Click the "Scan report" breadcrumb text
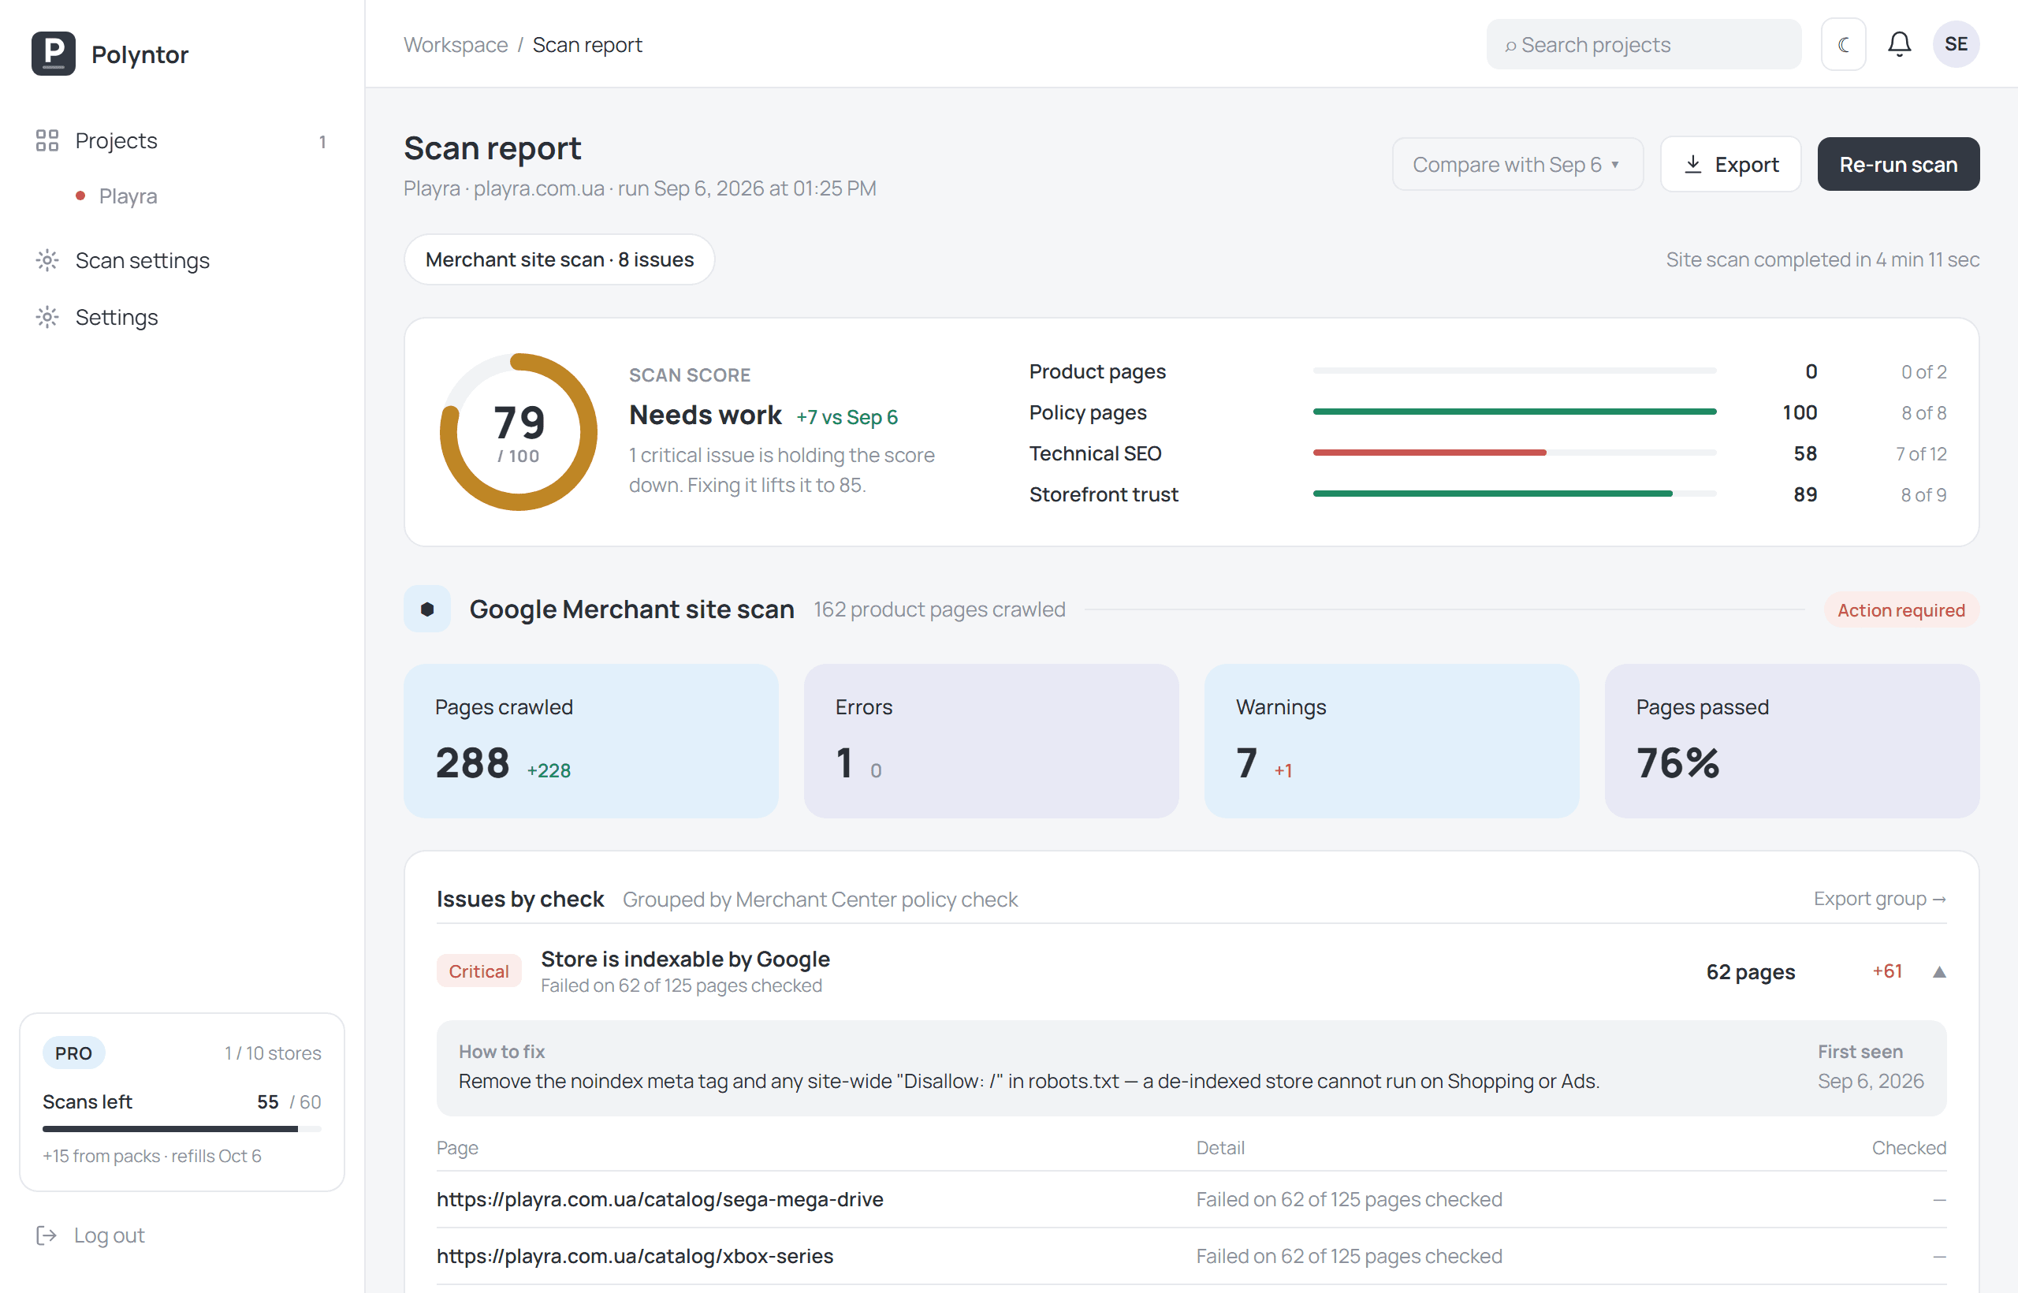 point(587,44)
